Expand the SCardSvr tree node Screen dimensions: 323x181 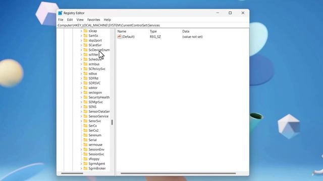pyautogui.click(x=81, y=45)
